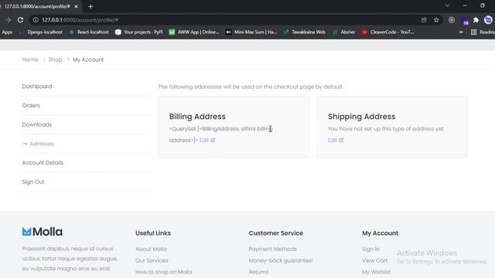Screen dimensions: 495x278
Task: Edit the Billing Address
Action: tap(207, 141)
